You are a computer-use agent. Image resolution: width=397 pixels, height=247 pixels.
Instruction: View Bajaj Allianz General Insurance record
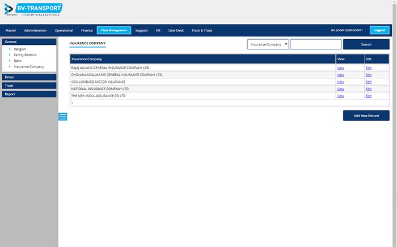pyautogui.click(x=340, y=68)
